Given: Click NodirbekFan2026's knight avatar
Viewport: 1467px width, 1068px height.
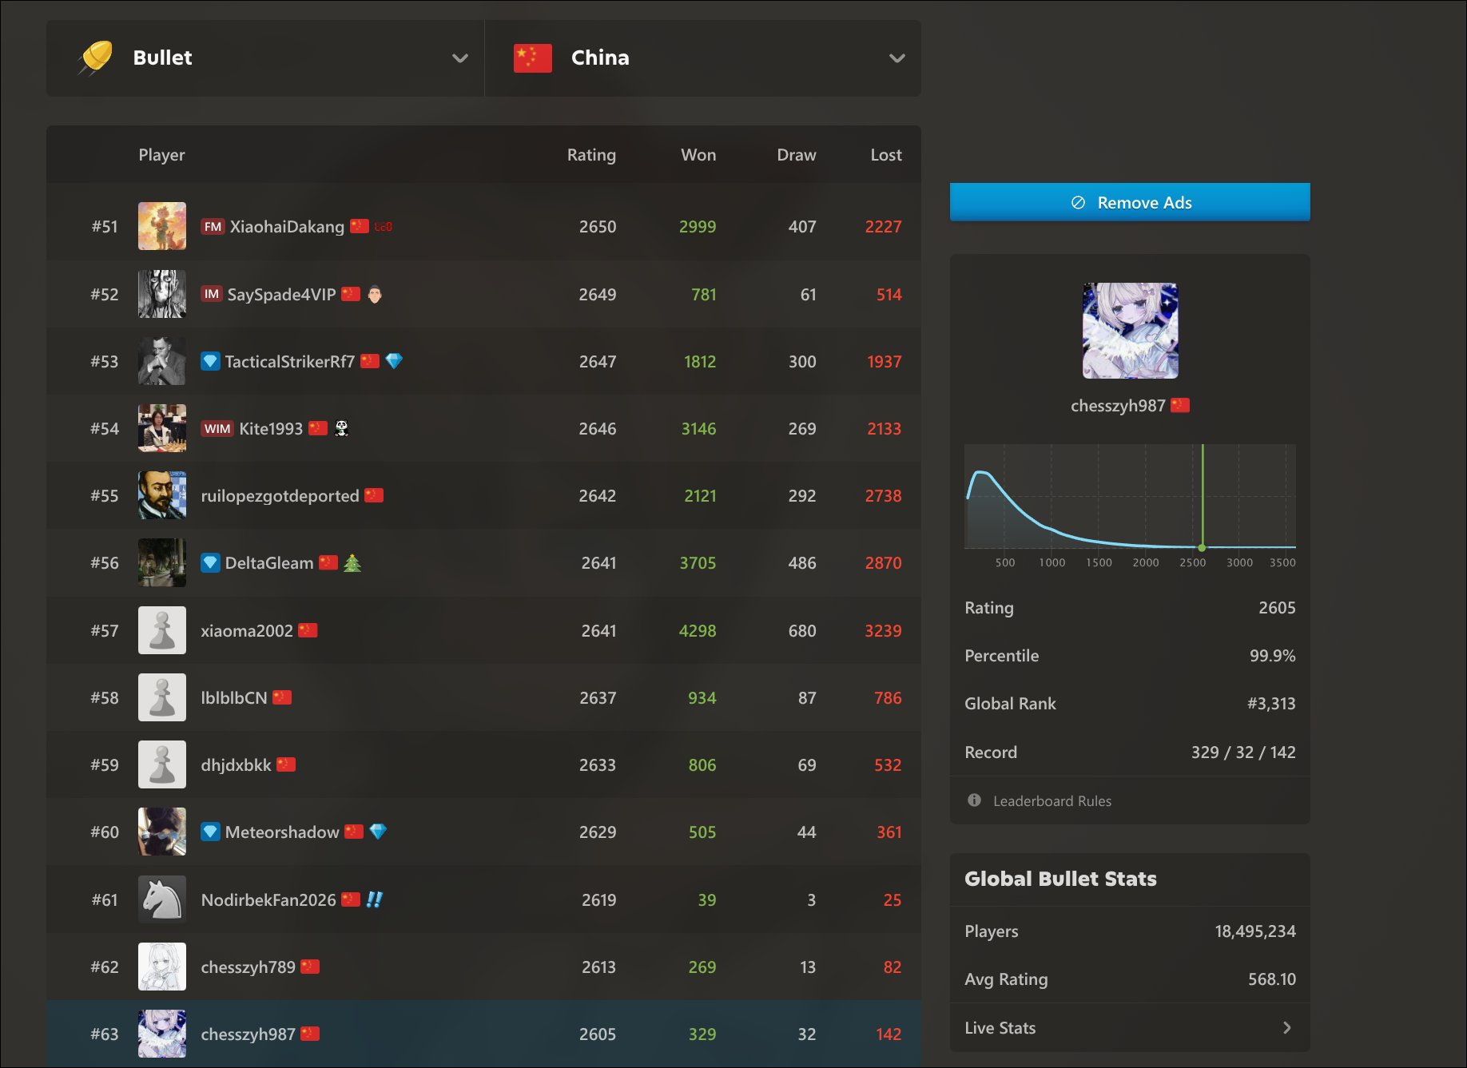Looking at the screenshot, I should 162,899.
